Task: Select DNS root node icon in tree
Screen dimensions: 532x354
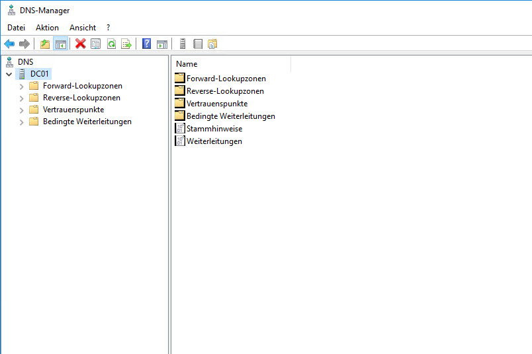Action: click(x=9, y=62)
